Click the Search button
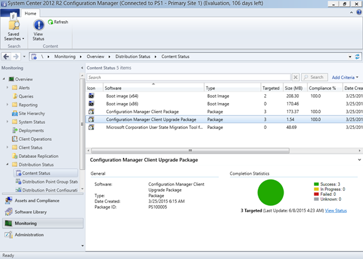 (x=314, y=77)
